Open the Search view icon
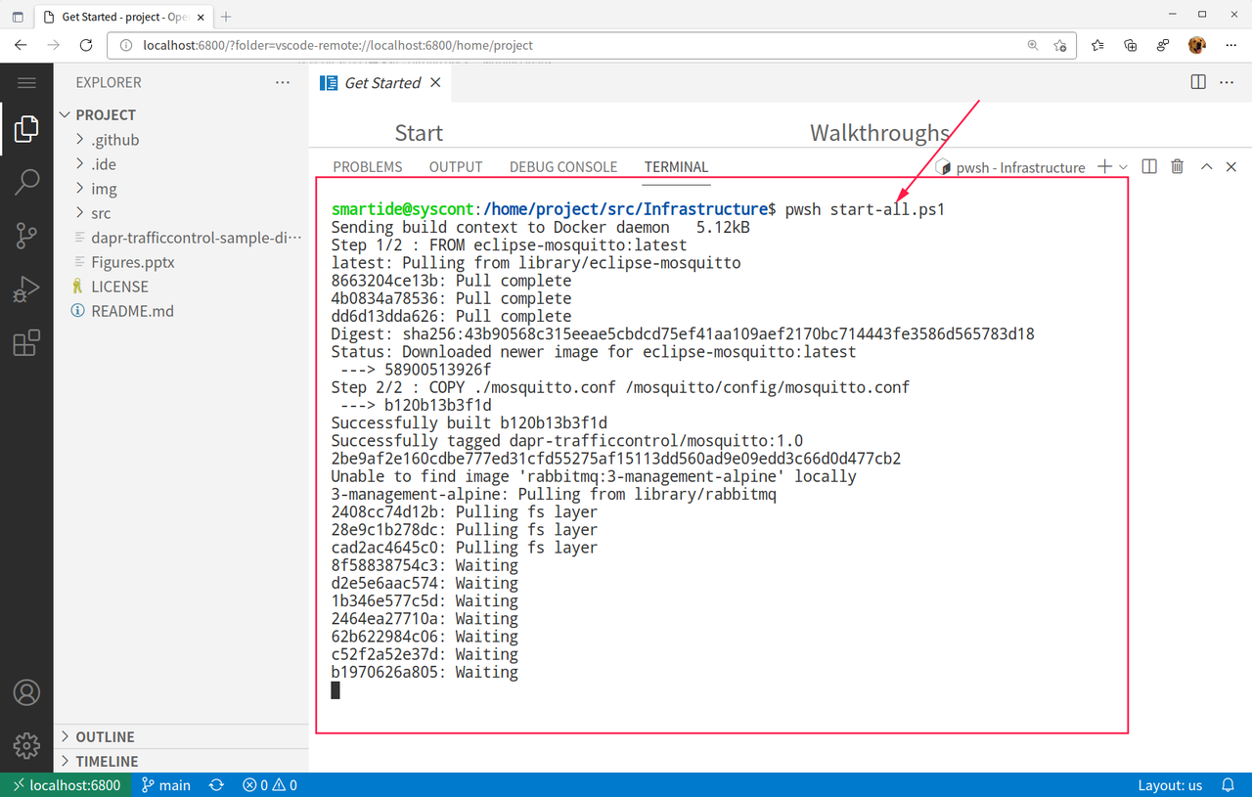The height and width of the screenshot is (797, 1252). 26,181
